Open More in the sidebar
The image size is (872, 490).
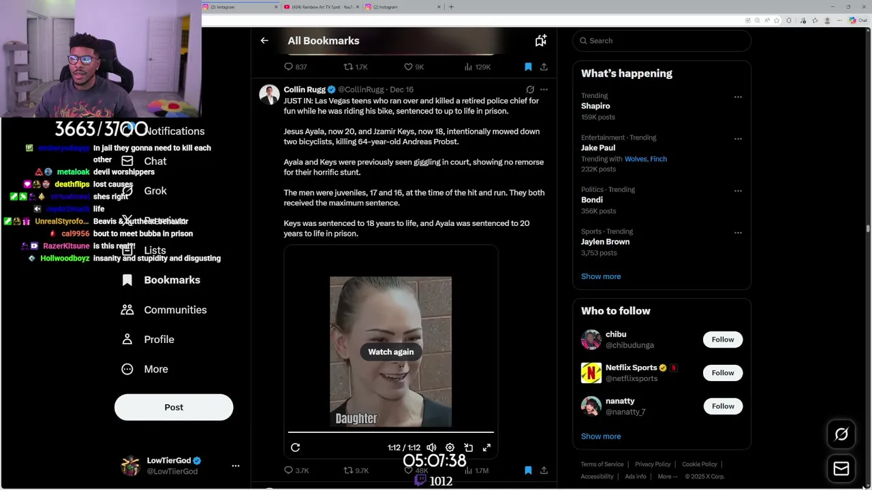coord(144,369)
